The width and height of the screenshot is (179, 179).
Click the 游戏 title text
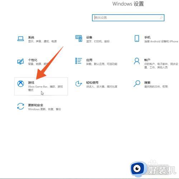coord(31,82)
